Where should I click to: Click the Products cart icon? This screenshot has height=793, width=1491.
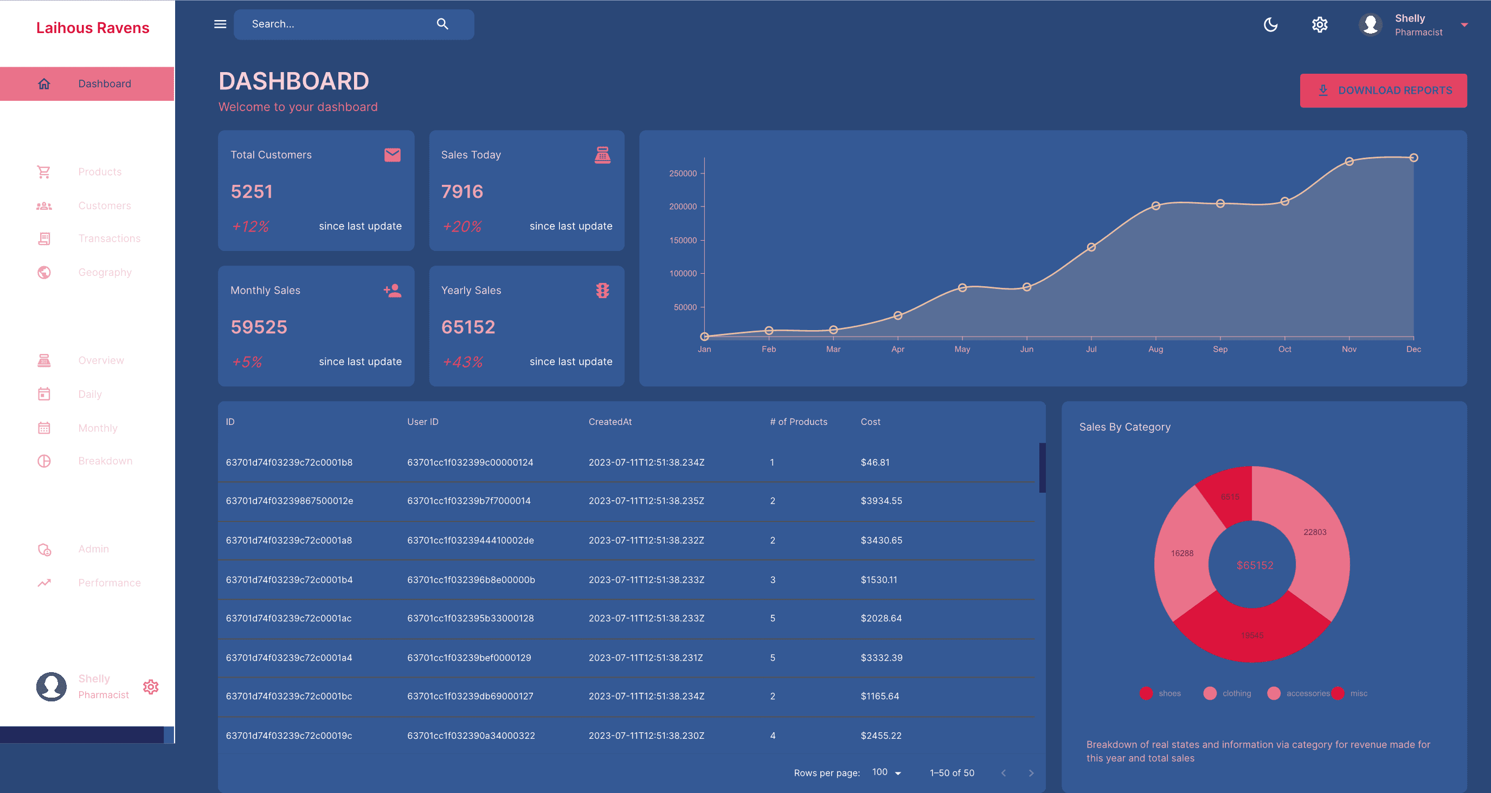click(44, 172)
